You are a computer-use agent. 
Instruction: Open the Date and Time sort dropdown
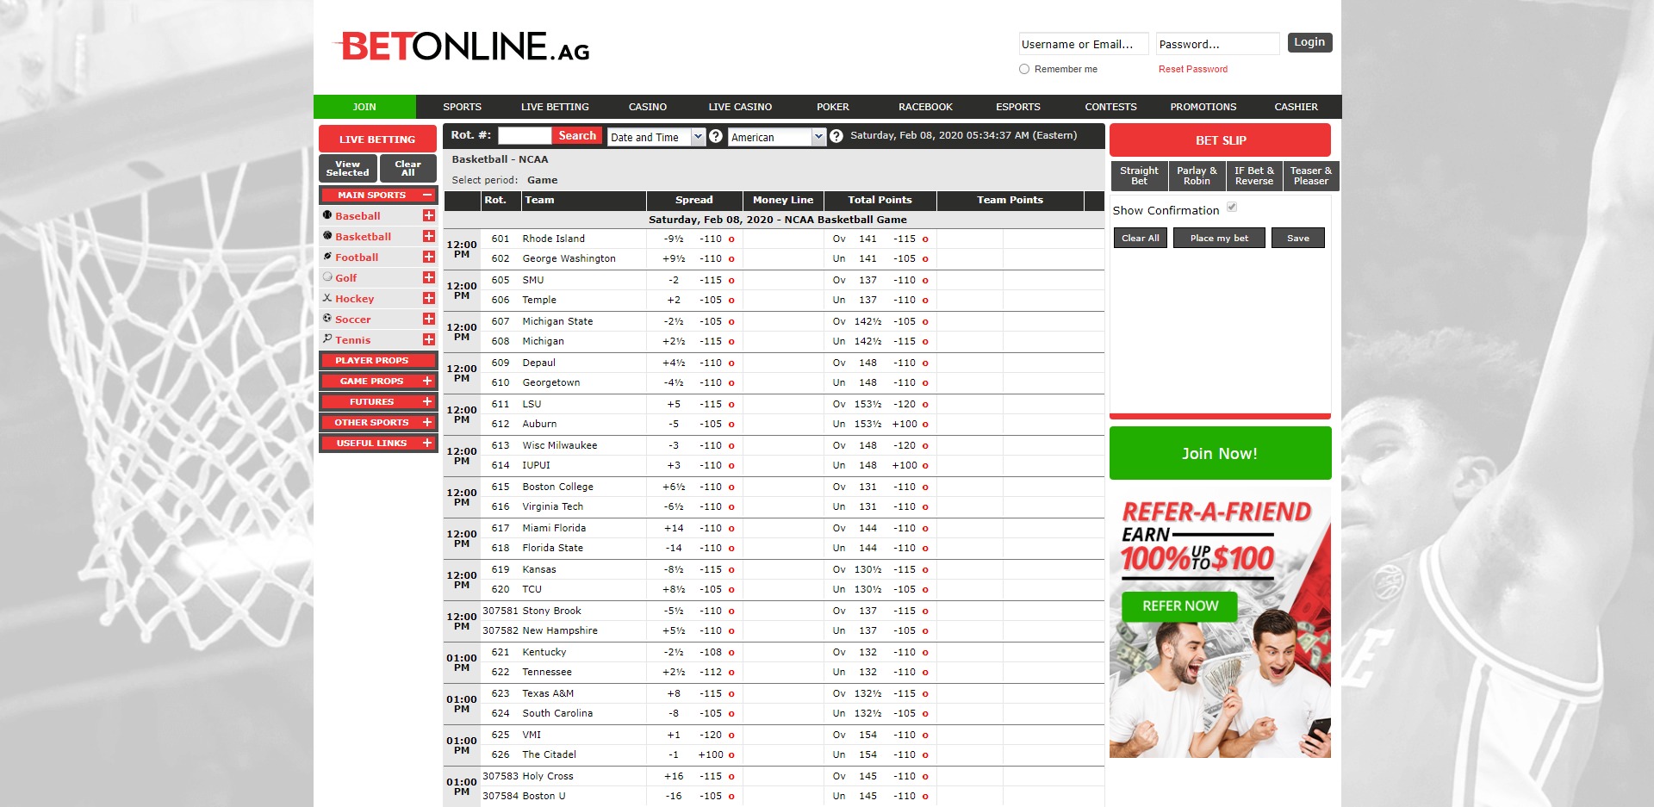656,137
